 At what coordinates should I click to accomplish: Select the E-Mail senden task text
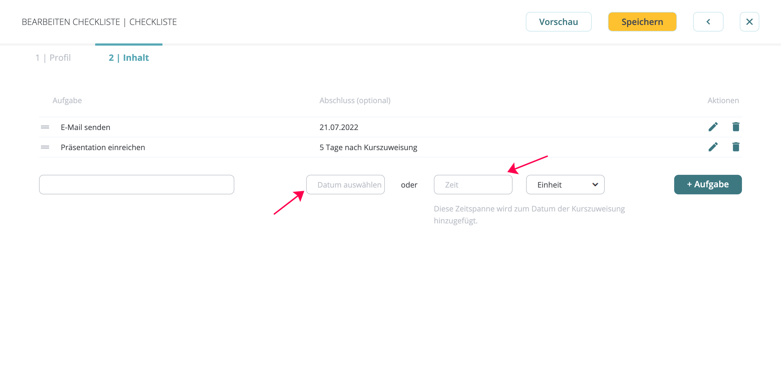point(85,127)
